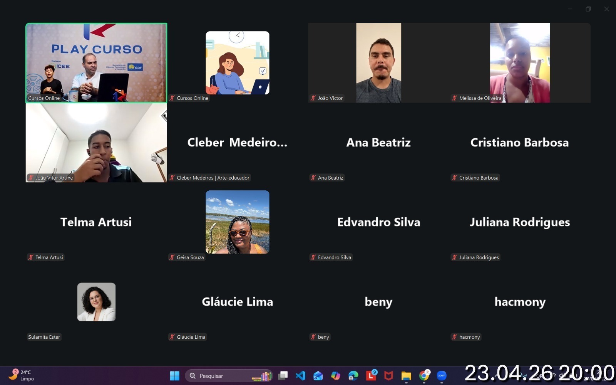Screen dimensions: 616x385
Task: Select João Victor's video tile
Action: point(378,63)
